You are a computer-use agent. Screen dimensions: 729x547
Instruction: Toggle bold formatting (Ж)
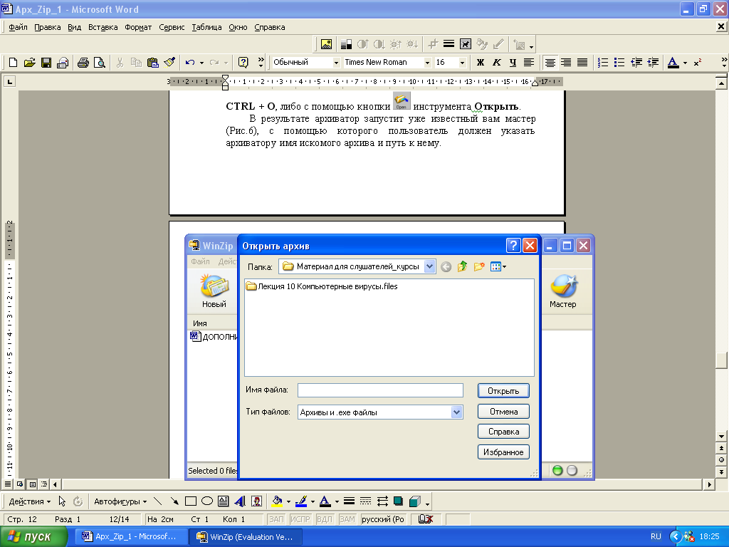point(481,63)
